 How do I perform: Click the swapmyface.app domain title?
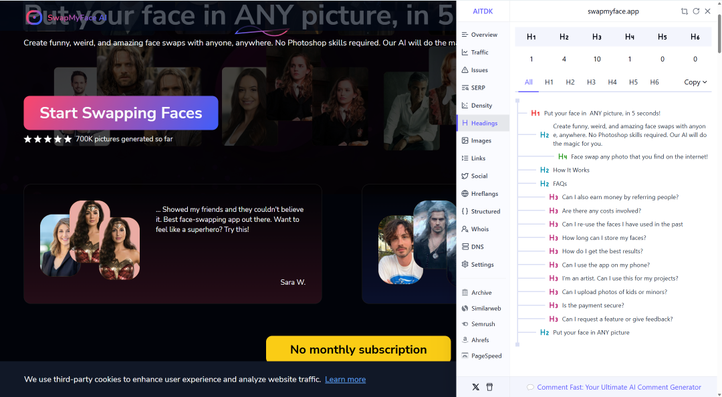[613, 11]
